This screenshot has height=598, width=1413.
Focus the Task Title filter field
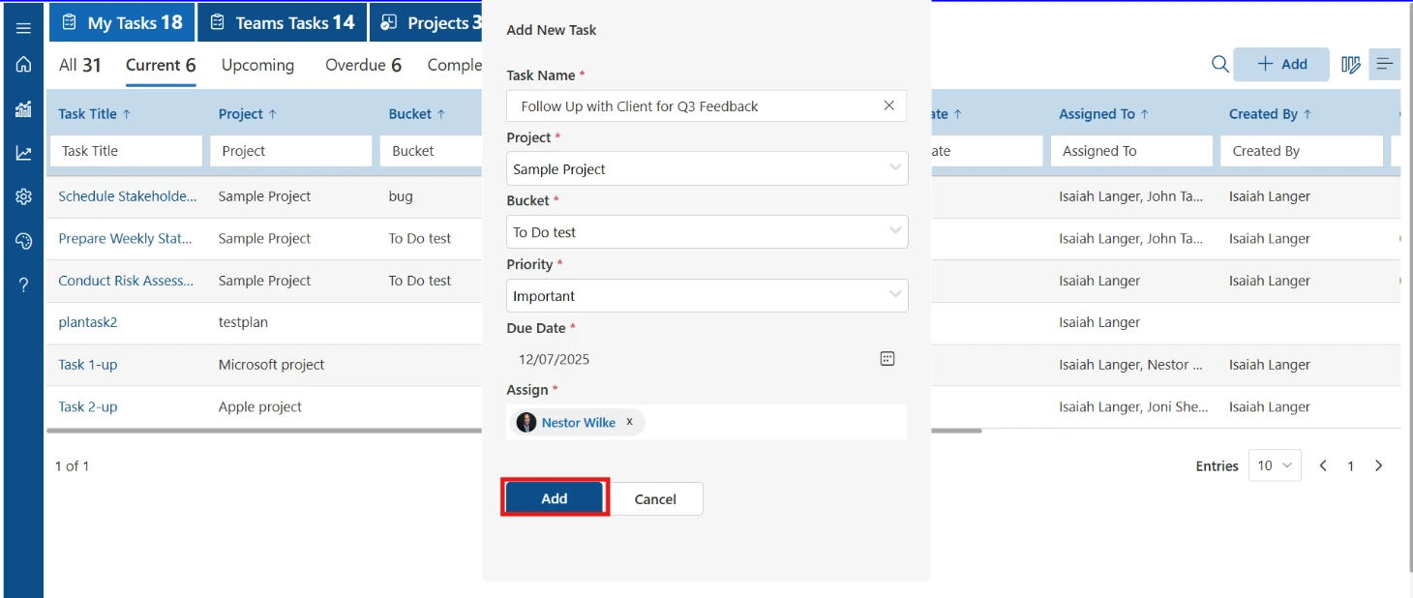coord(126,151)
